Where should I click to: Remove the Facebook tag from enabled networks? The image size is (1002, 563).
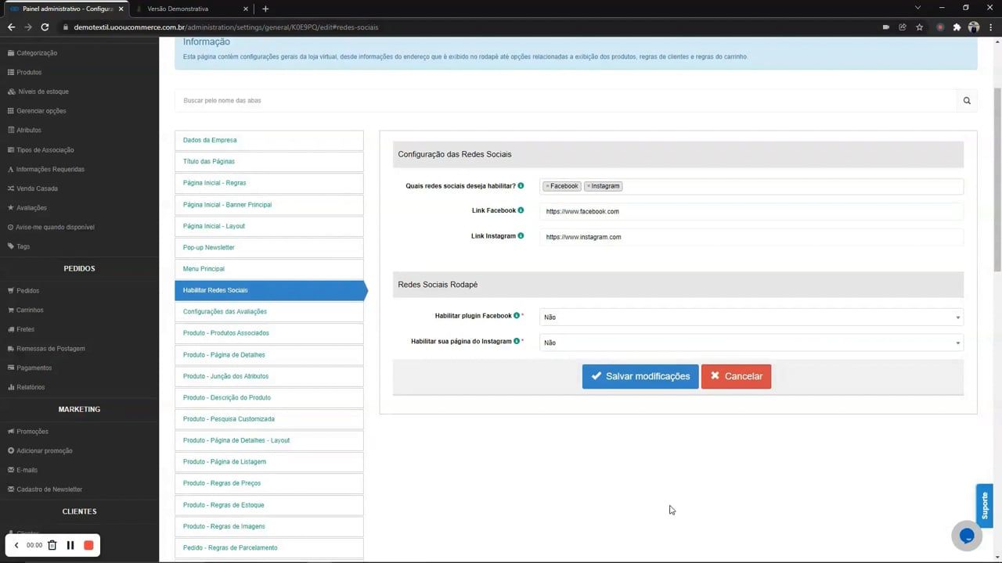pyautogui.click(x=547, y=185)
